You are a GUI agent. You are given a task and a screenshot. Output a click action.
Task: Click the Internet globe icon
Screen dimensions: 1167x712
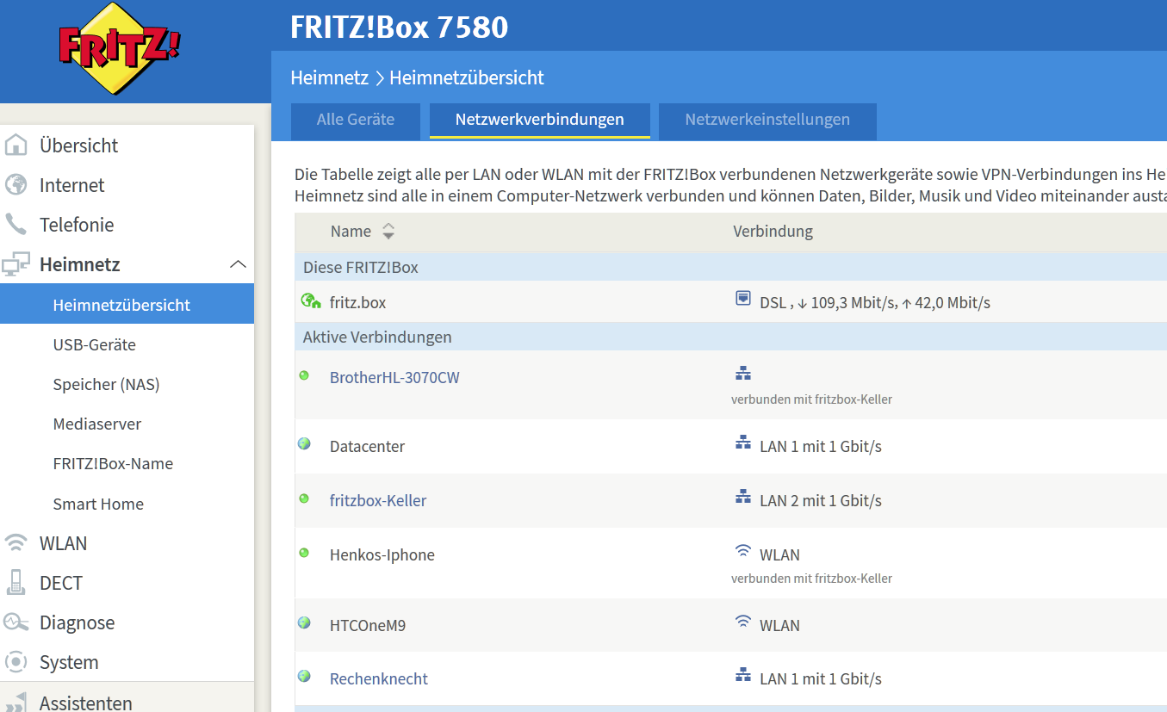[16, 185]
